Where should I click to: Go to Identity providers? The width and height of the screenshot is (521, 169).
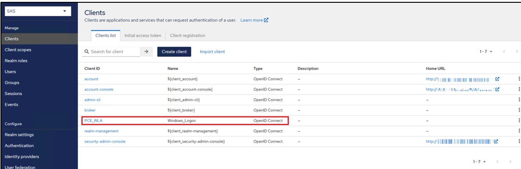pos(22,157)
